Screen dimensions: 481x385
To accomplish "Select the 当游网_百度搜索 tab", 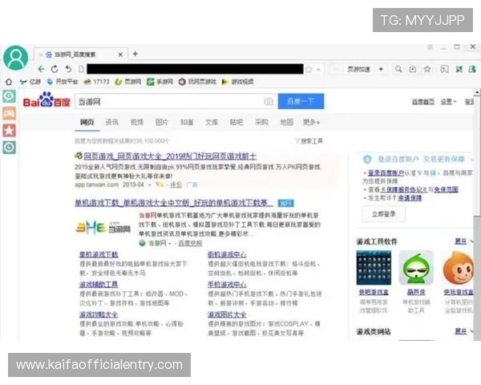I will point(81,55).
